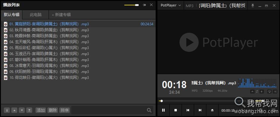Stop playback with the square button
This screenshot has width=280, height=117.
(176, 110)
